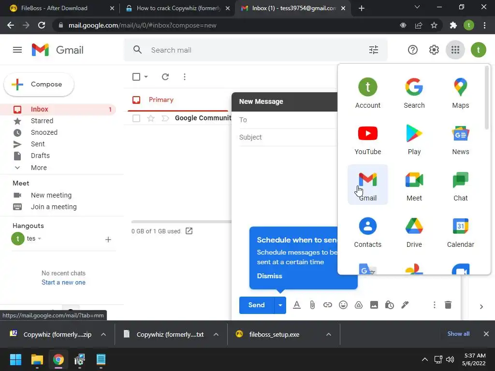Close the Google apps grid launcher

[x=455, y=50]
